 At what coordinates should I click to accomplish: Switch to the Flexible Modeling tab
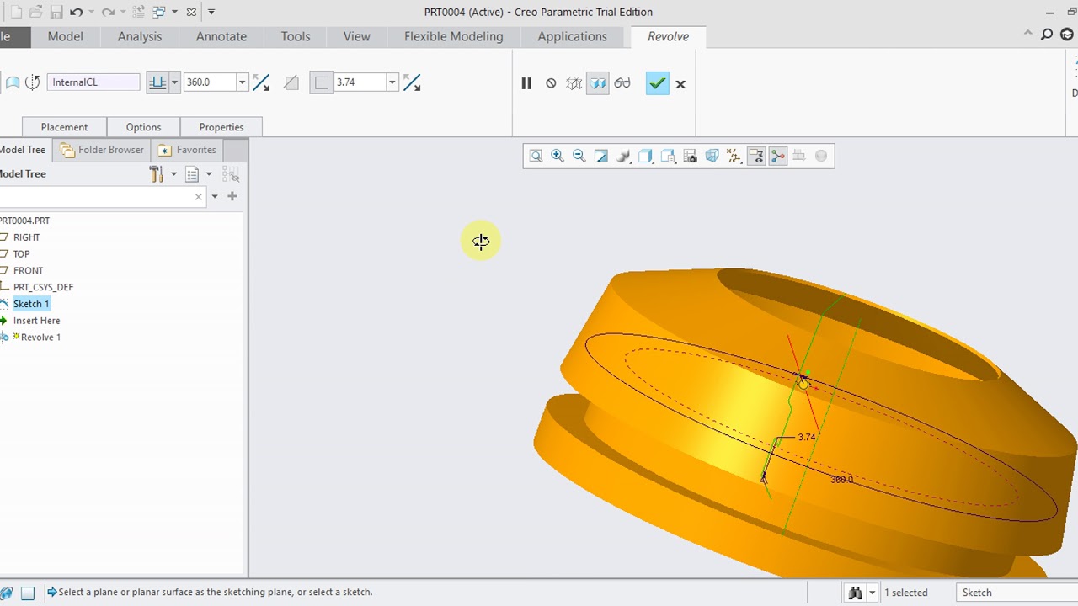coord(453,36)
